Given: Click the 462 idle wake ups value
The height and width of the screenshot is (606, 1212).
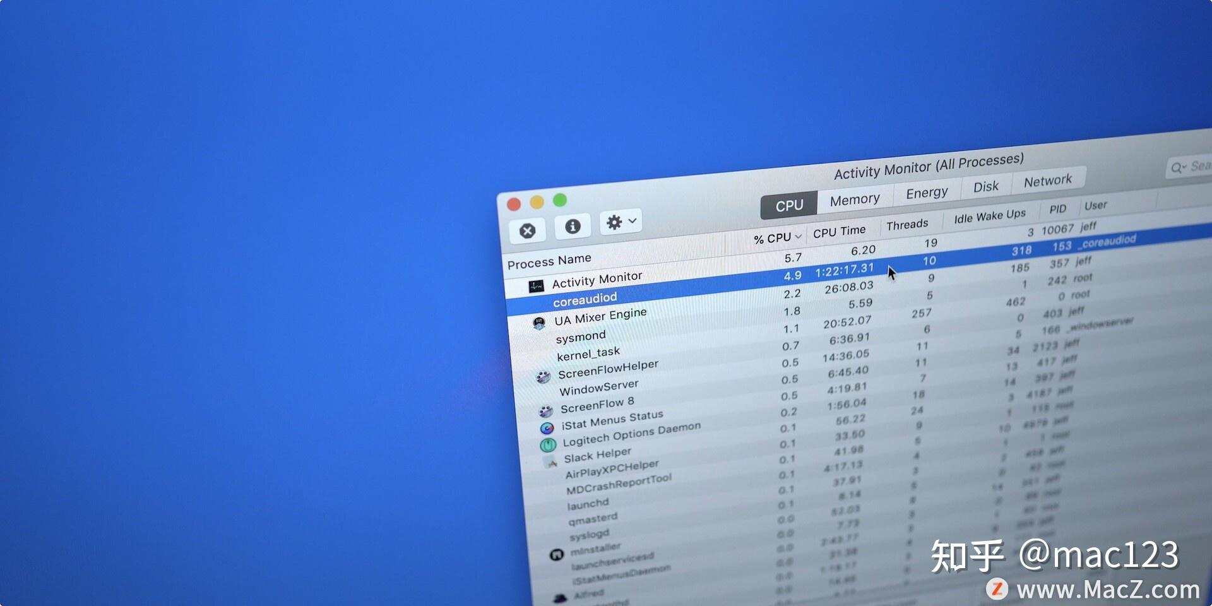Looking at the screenshot, I should click(x=1016, y=302).
